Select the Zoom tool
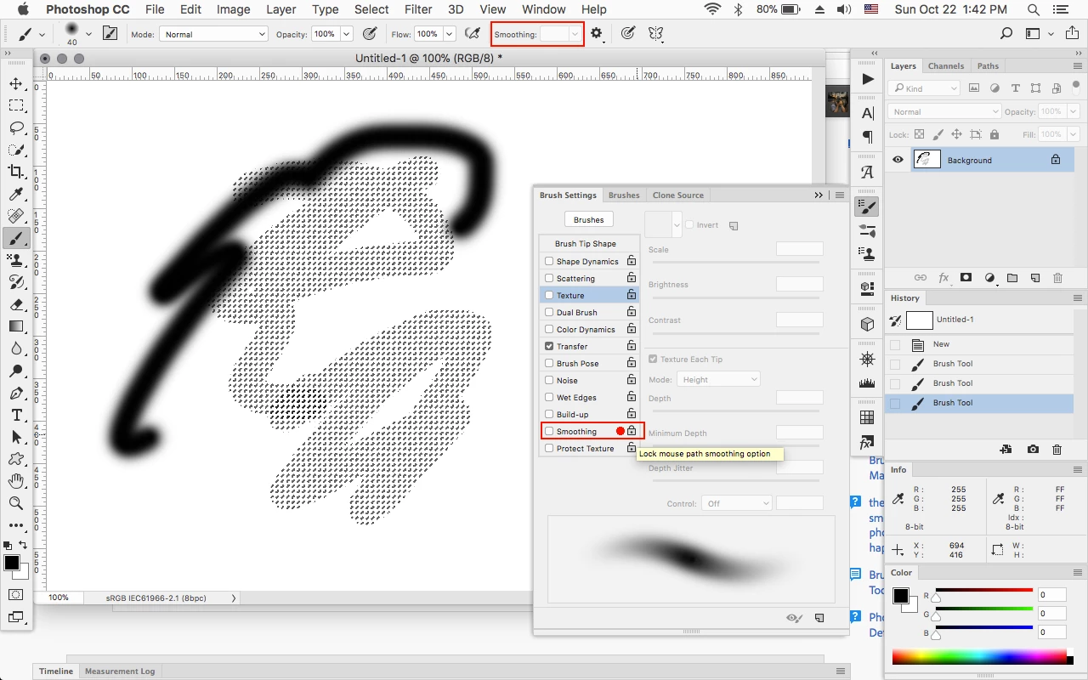Screen dimensions: 1088x680 (x=16, y=503)
